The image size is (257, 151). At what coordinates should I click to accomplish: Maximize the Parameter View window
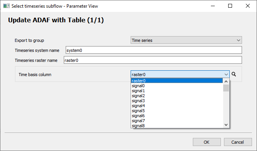(x=230, y=6)
